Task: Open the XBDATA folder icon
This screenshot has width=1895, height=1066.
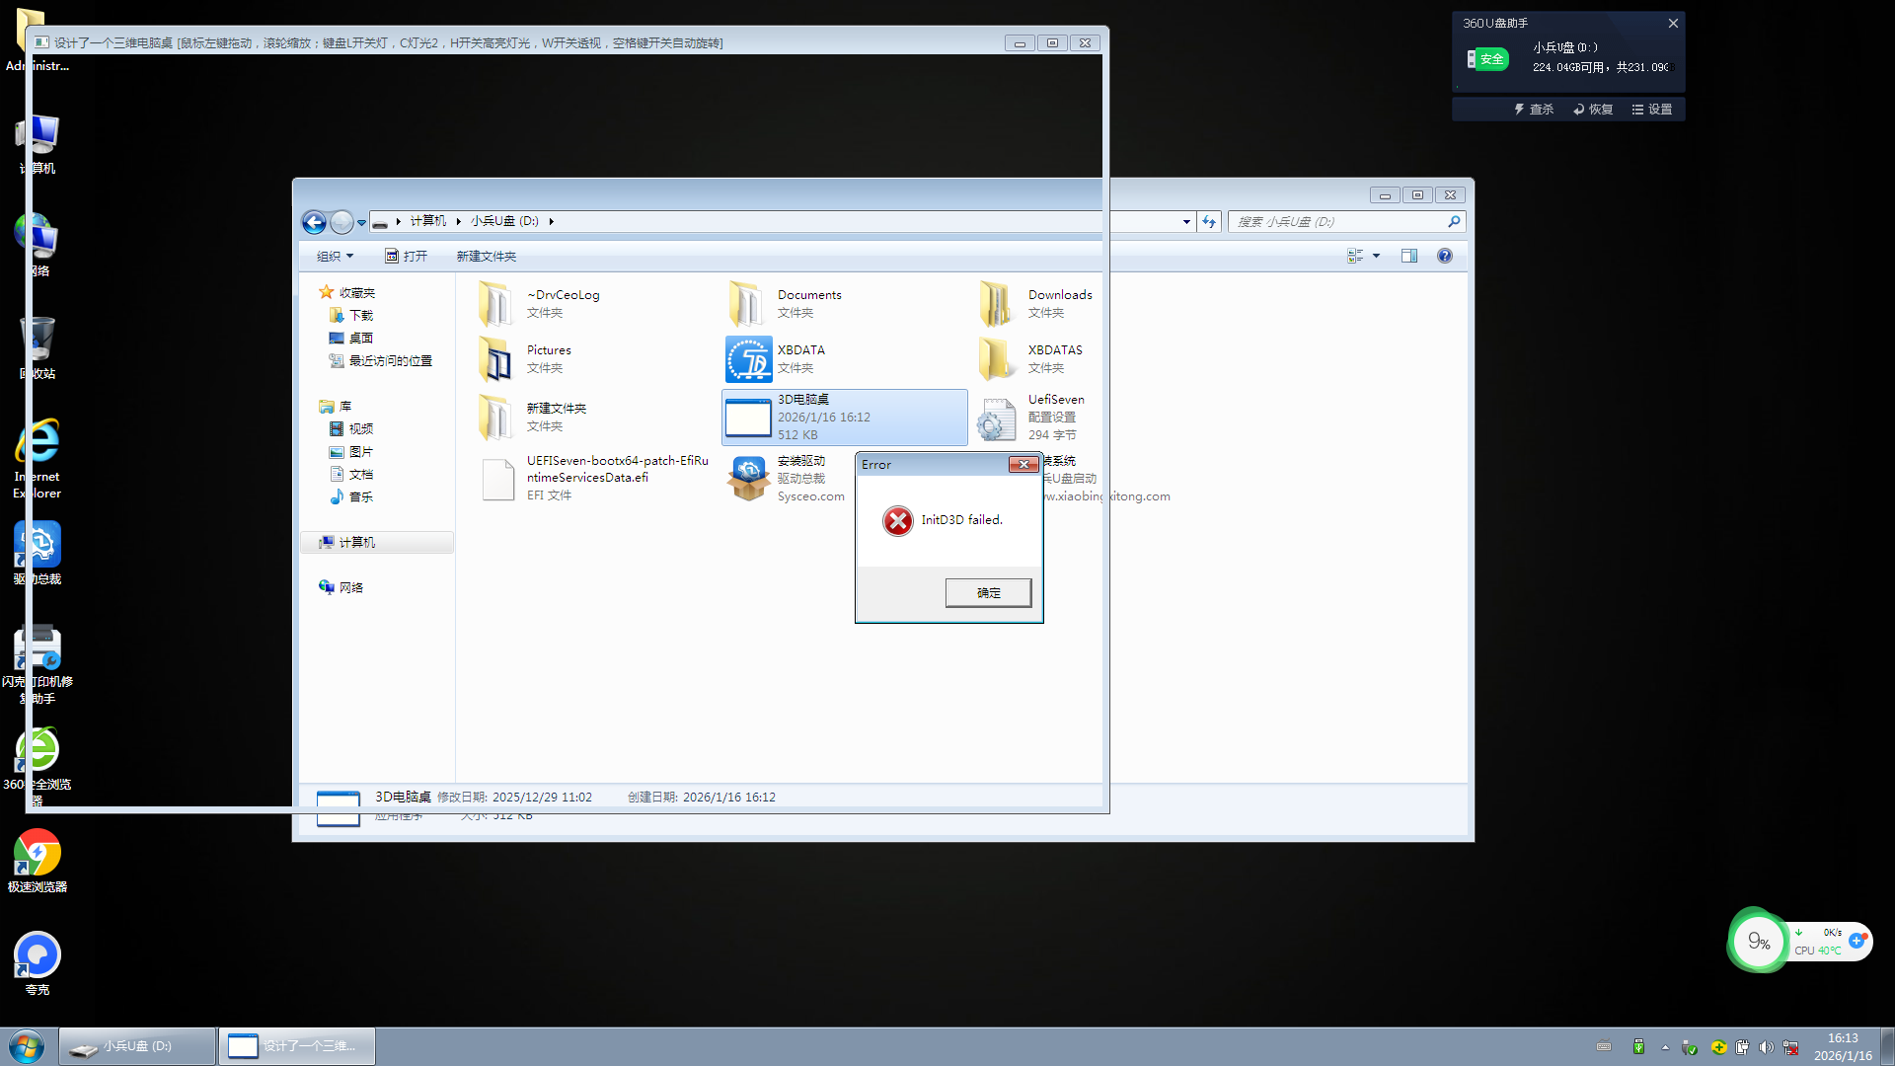Action: tap(748, 359)
